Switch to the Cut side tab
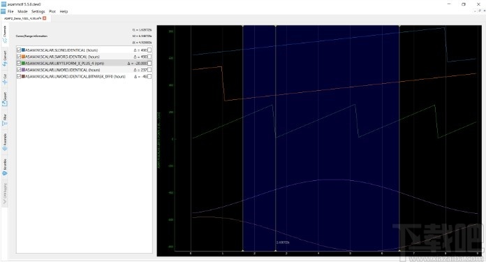 point(5,79)
